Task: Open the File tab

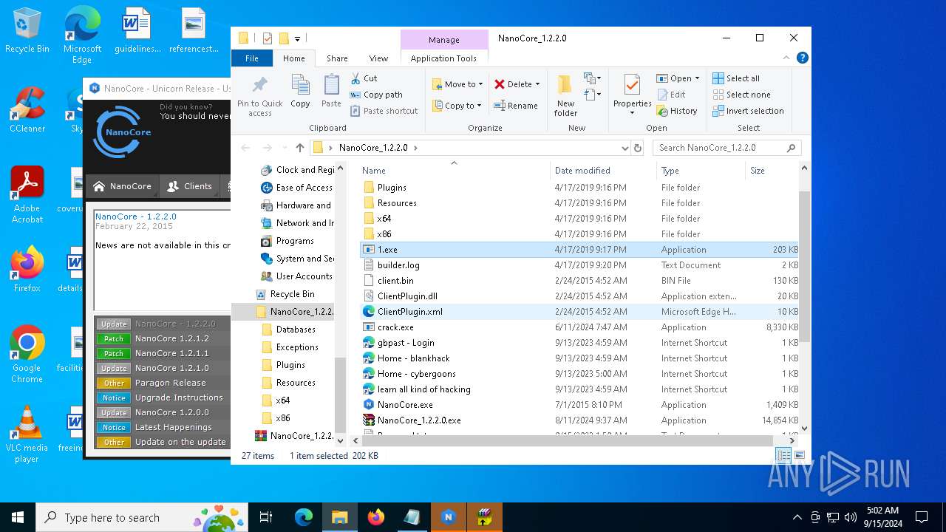Action: pos(252,58)
